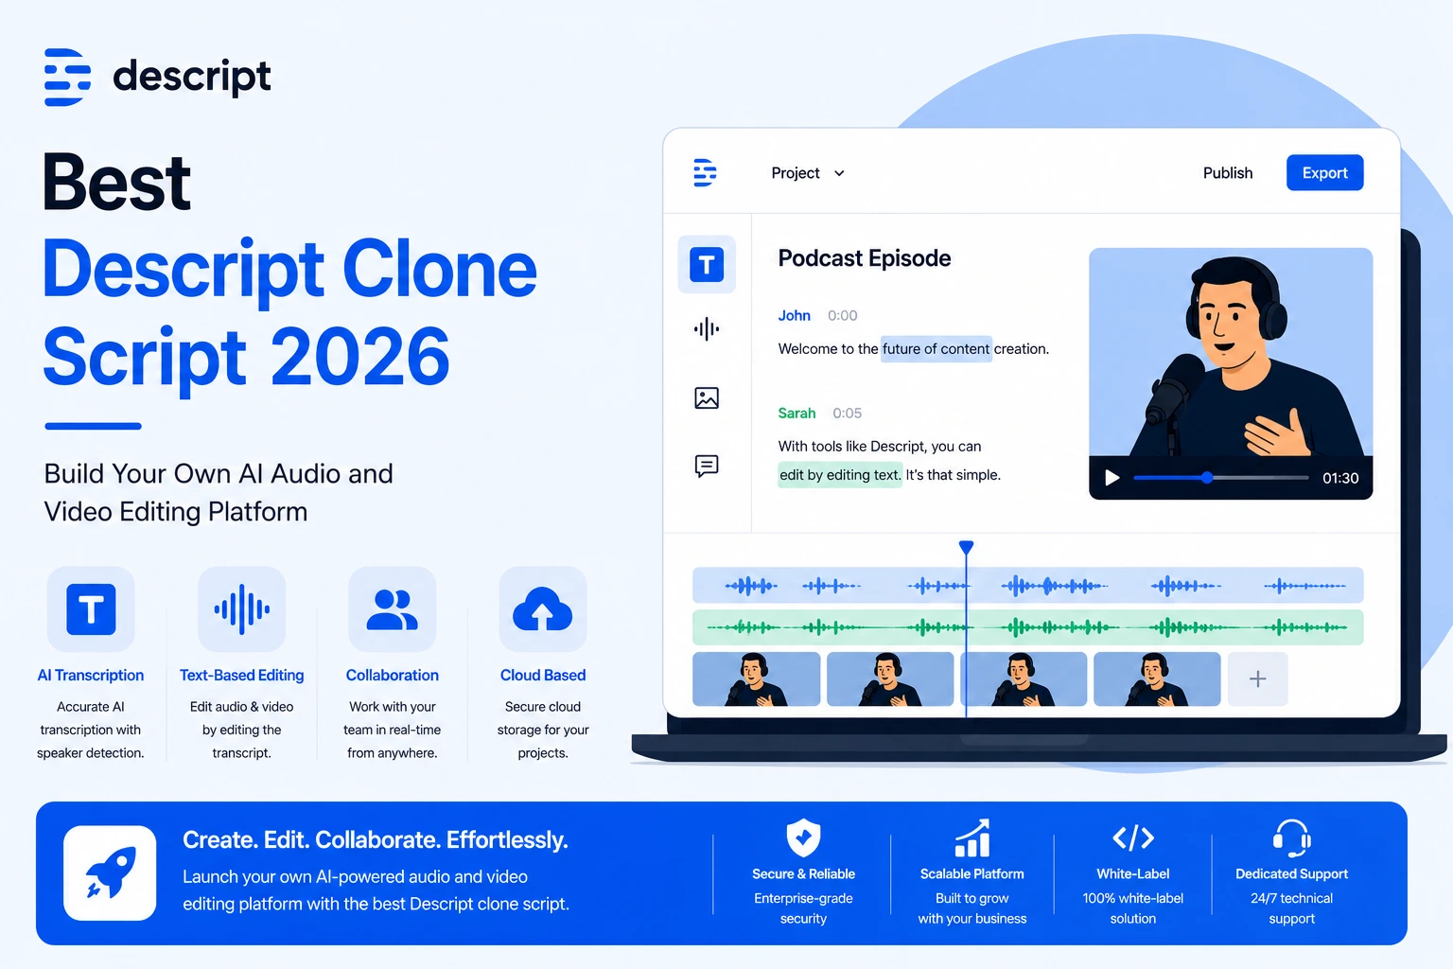Click the Dedicated Support headset icon
The height and width of the screenshot is (969, 1453).
1292,837
